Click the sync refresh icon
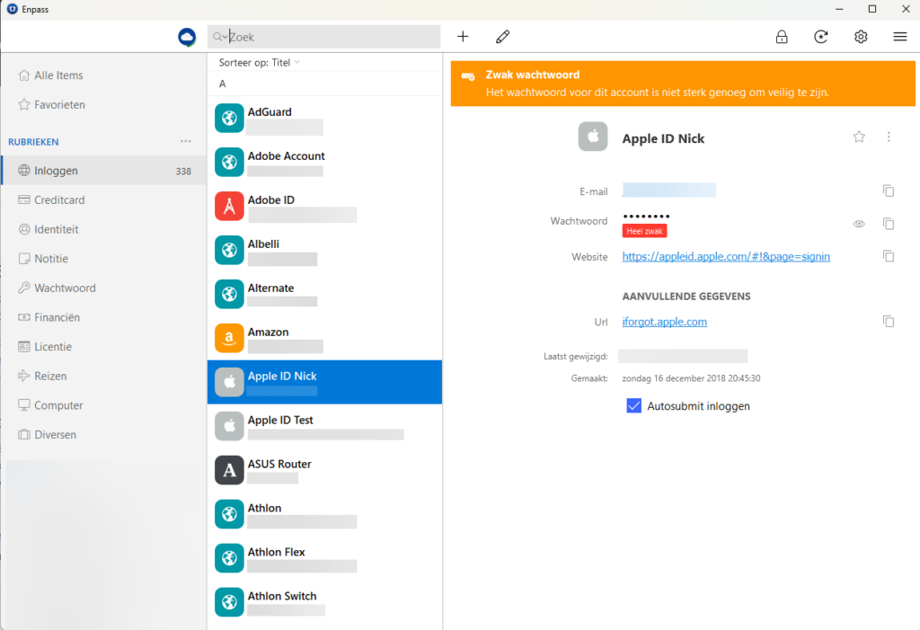The image size is (920, 630). (820, 37)
